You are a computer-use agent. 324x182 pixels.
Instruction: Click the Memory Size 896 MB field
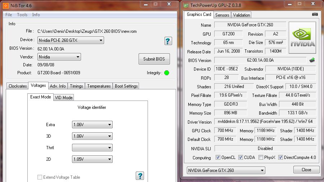(230, 113)
